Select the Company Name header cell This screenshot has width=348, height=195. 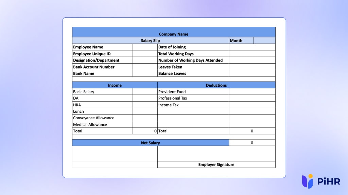point(174,34)
